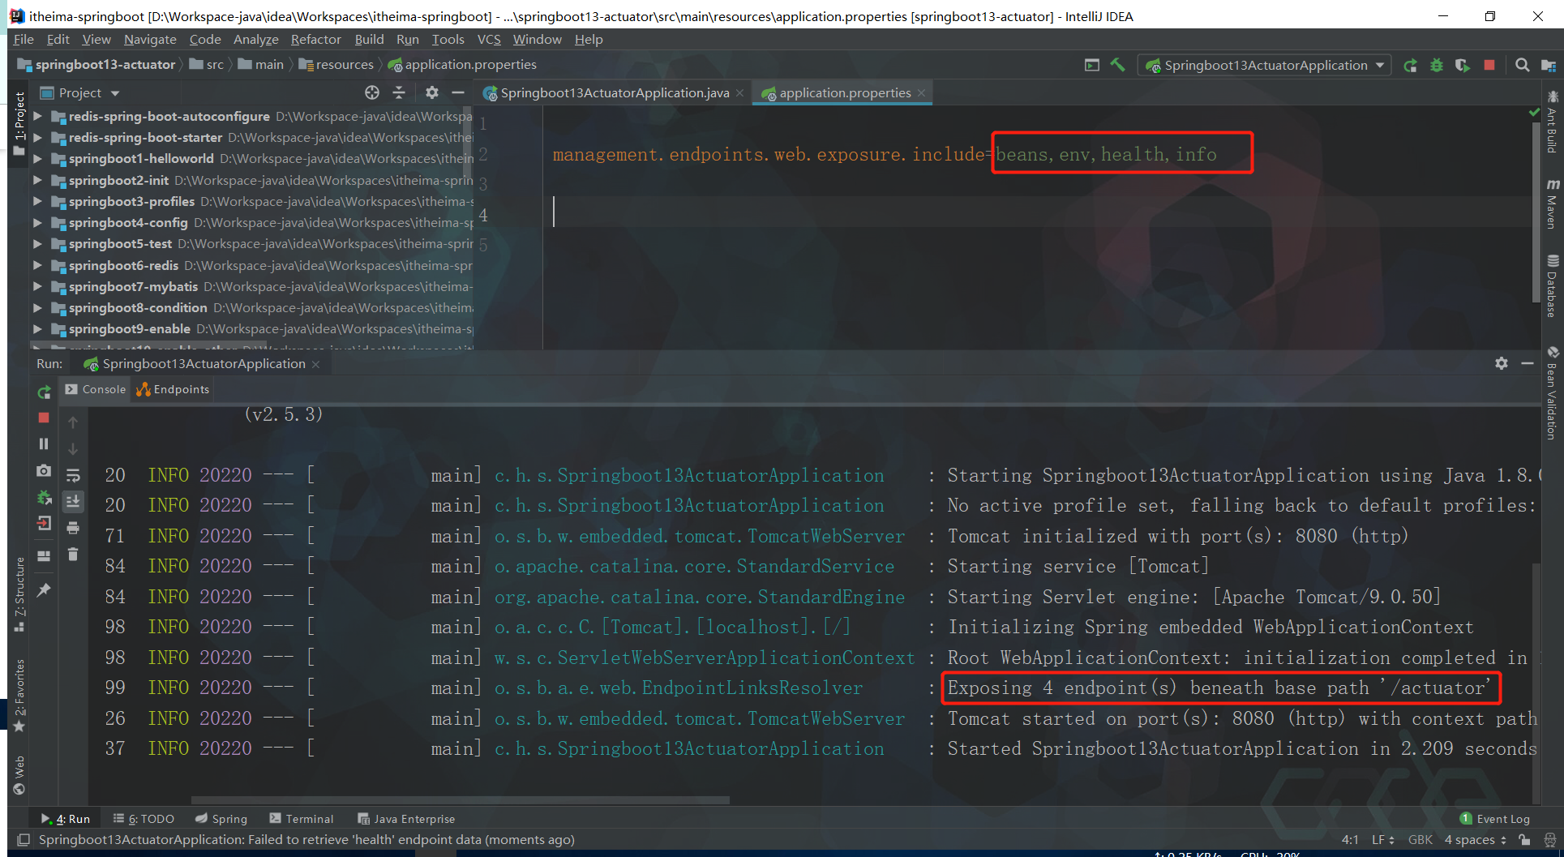This screenshot has width=1564, height=857.
Task: Open the VCS menu
Action: click(489, 39)
